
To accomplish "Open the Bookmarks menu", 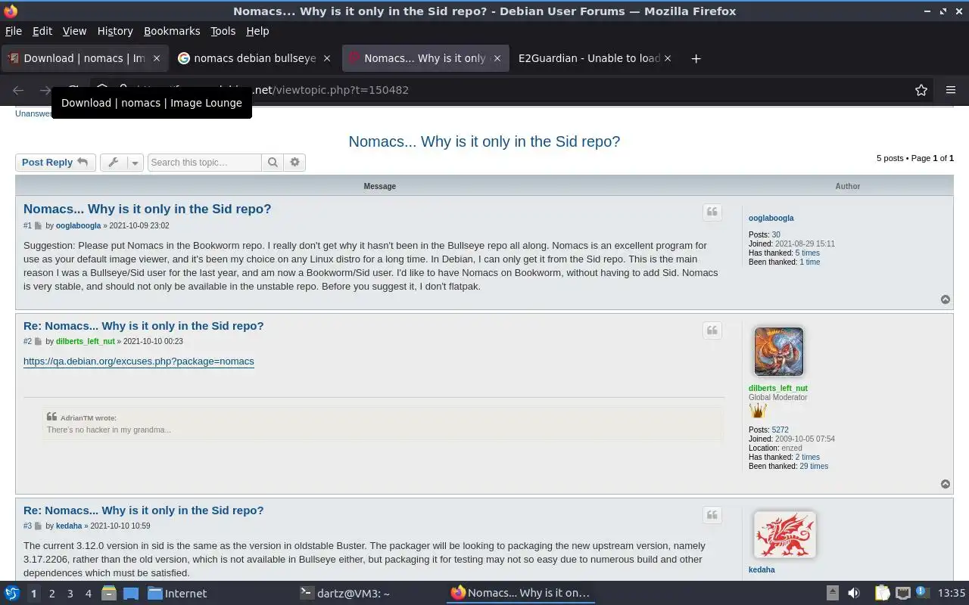I will tap(172, 31).
